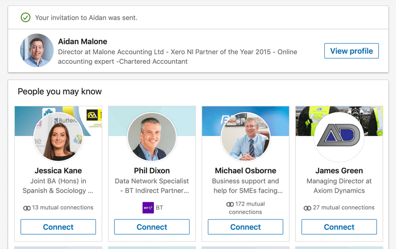
Task: Click the BT company logo icon
Action: [148, 208]
